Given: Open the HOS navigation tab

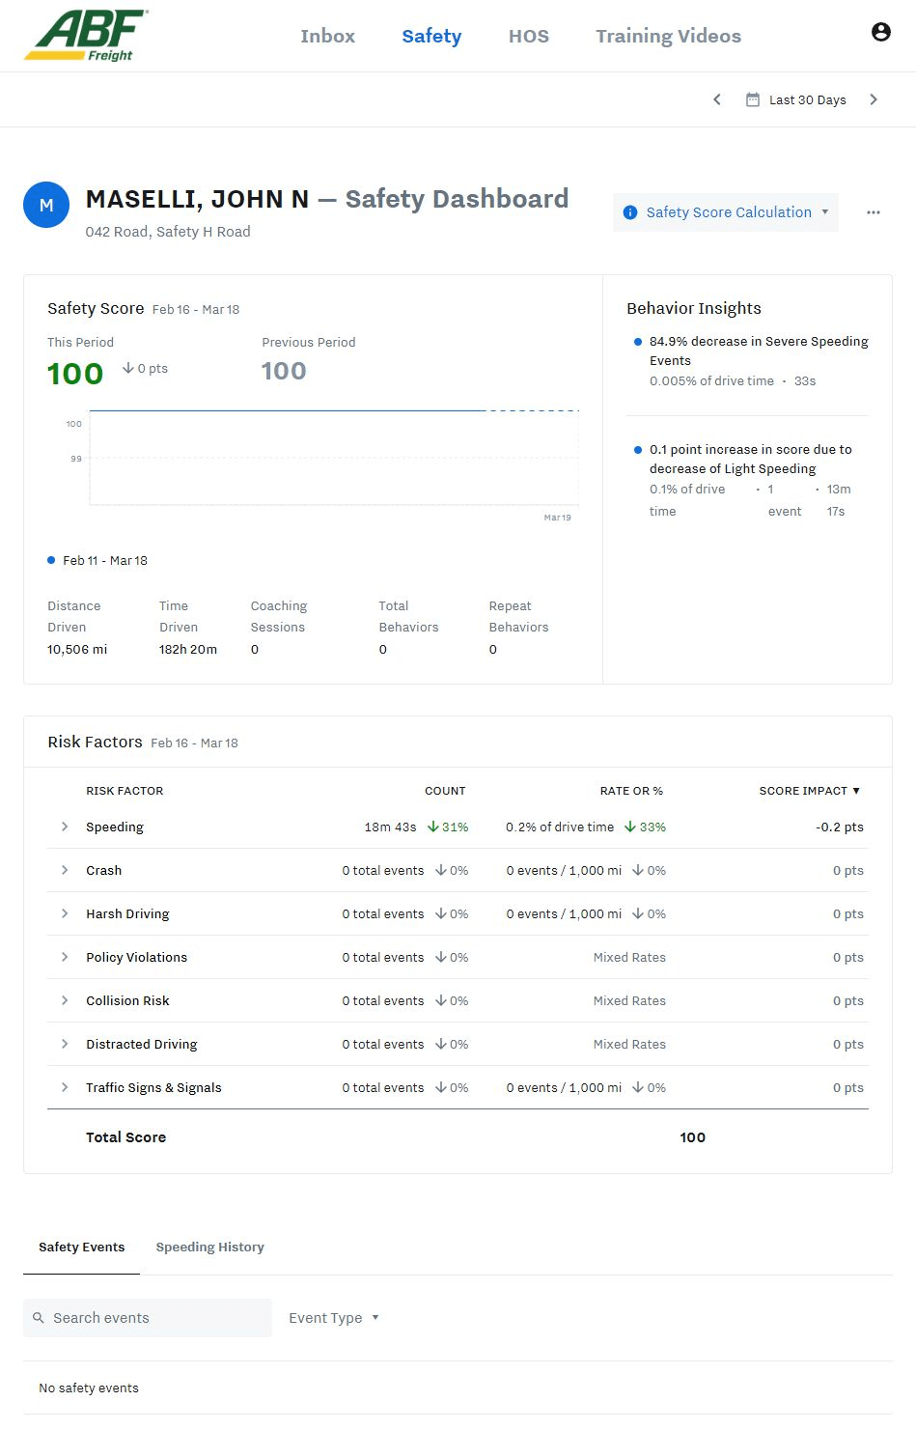Looking at the screenshot, I should (x=528, y=36).
